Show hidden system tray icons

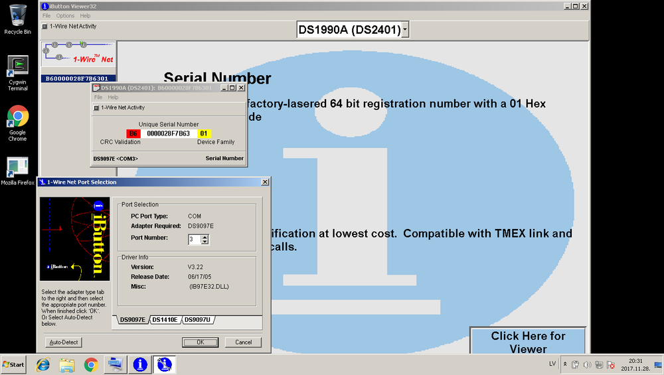(564, 364)
